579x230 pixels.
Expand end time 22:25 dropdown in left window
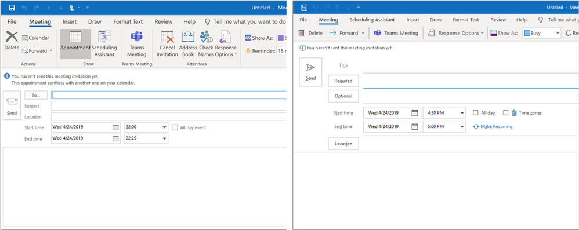point(164,138)
